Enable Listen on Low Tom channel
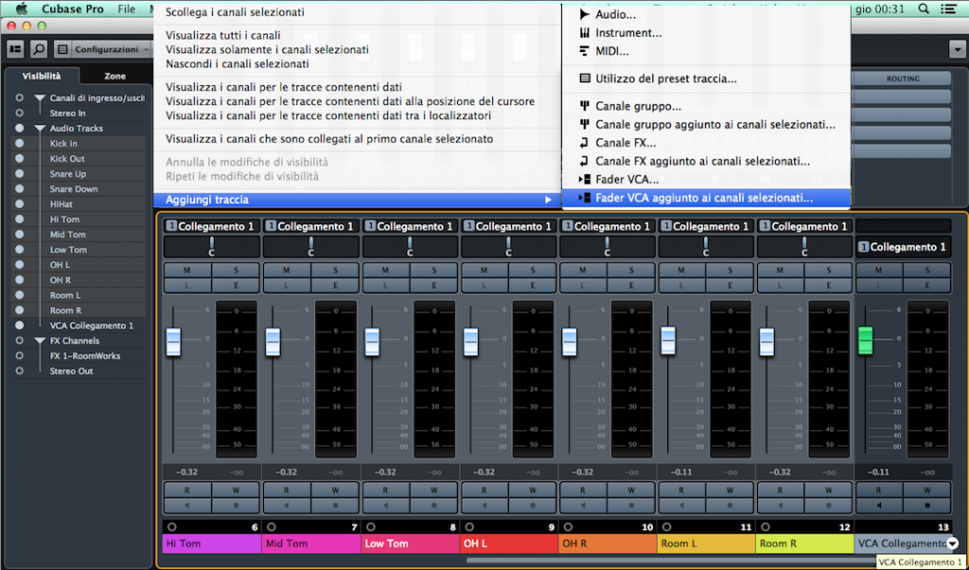969x570 pixels. [385, 286]
